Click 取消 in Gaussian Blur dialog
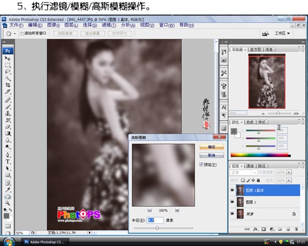The image size is (308, 246). [x=212, y=156]
